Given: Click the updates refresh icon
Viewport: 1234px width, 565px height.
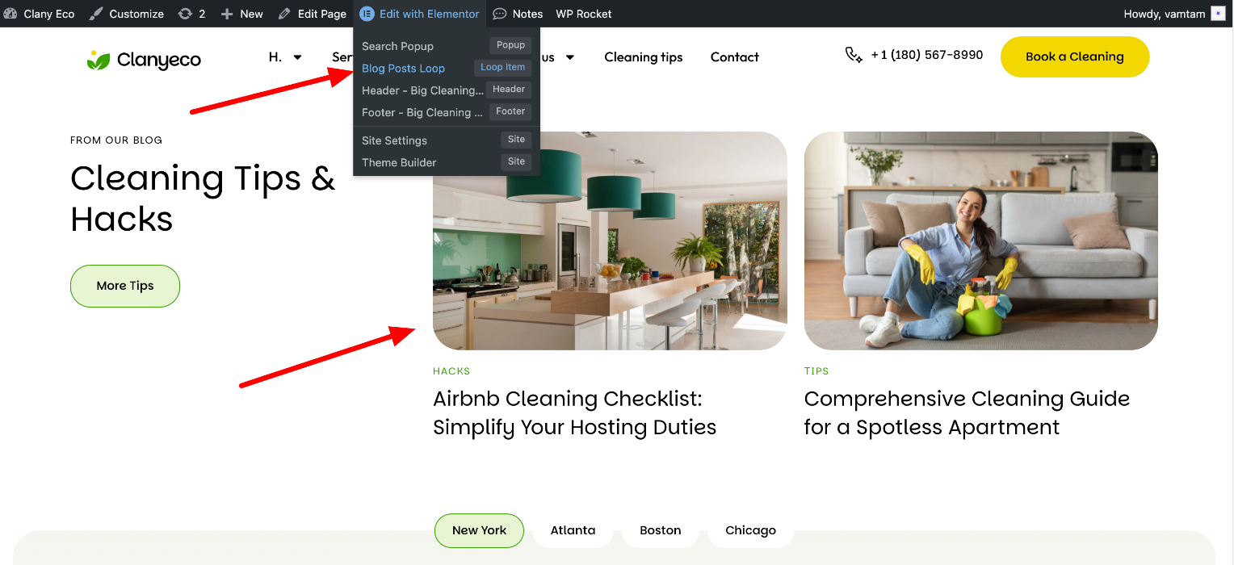Looking at the screenshot, I should (x=185, y=14).
